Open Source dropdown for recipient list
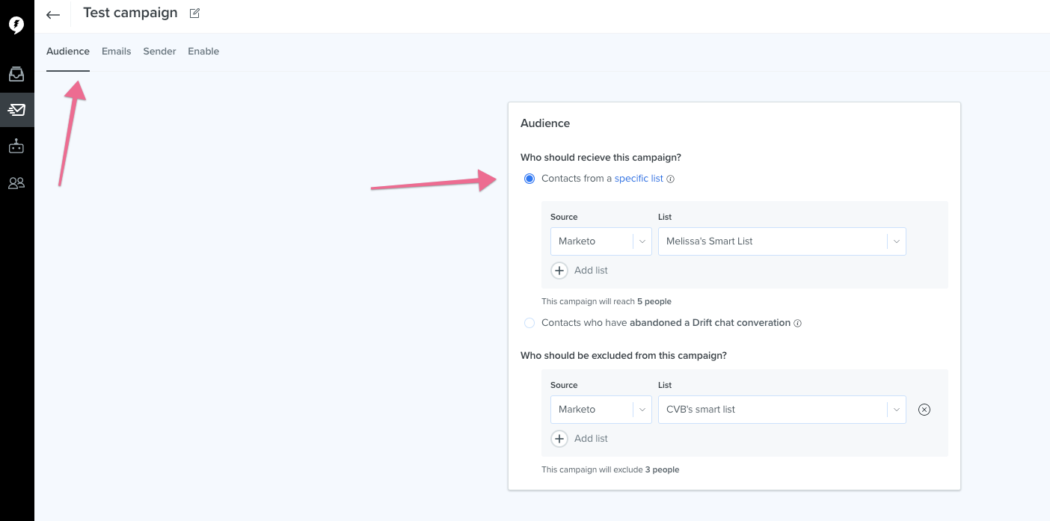 click(x=601, y=241)
